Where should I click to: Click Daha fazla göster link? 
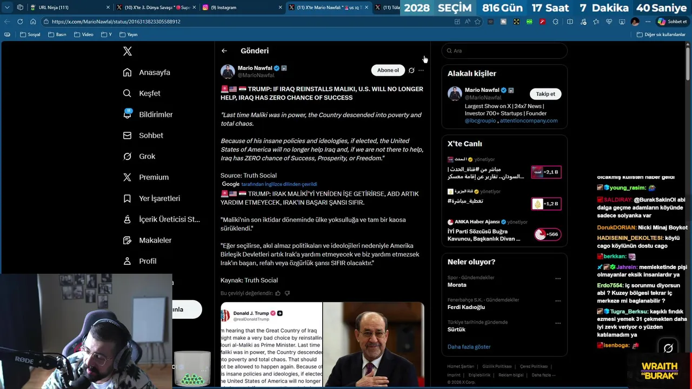coord(469,347)
